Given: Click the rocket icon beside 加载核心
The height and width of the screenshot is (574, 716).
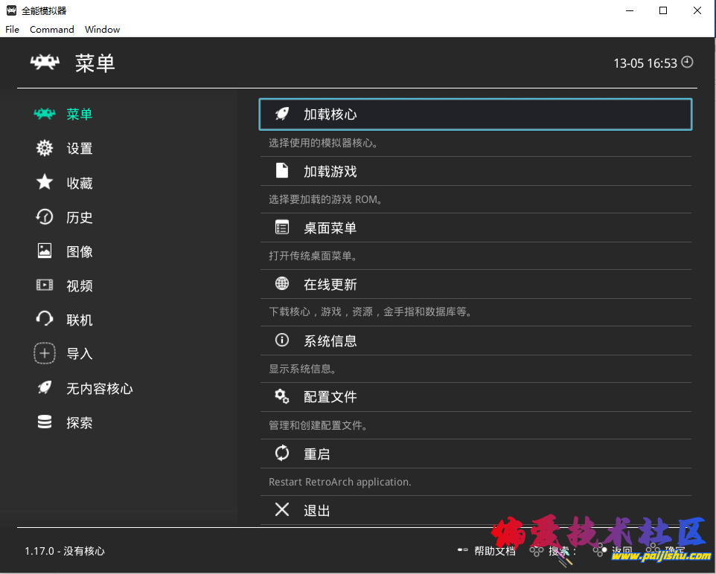Looking at the screenshot, I should 282,114.
